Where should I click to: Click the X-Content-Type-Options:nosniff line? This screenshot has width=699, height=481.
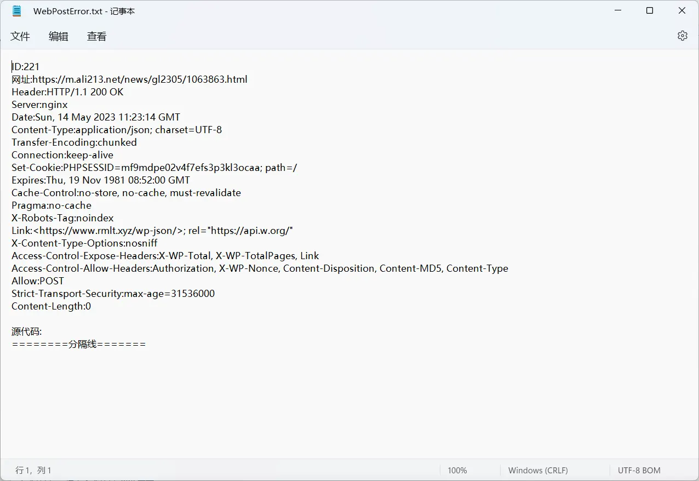click(x=84, y=243)
